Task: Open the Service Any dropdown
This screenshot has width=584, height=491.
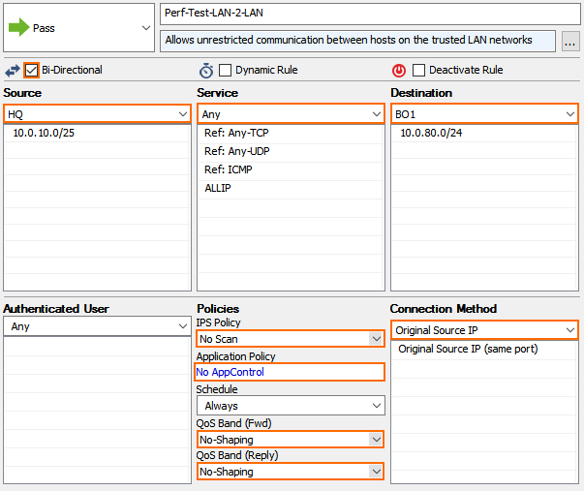Action: [377, 114]
